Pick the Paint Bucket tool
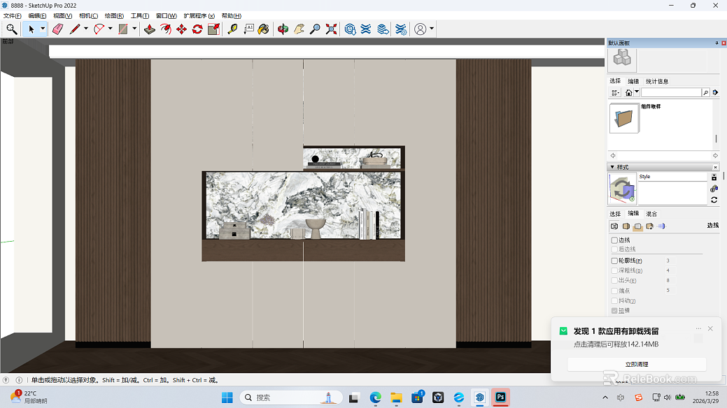Image resolution: width=727 pixels, height=408 pixels. (263, 29)
